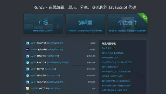Open the qq用户 link in the 昨天(3:52) row
Image resolution: width=166 pixels, height=94 pixels.
click(33, 82)
